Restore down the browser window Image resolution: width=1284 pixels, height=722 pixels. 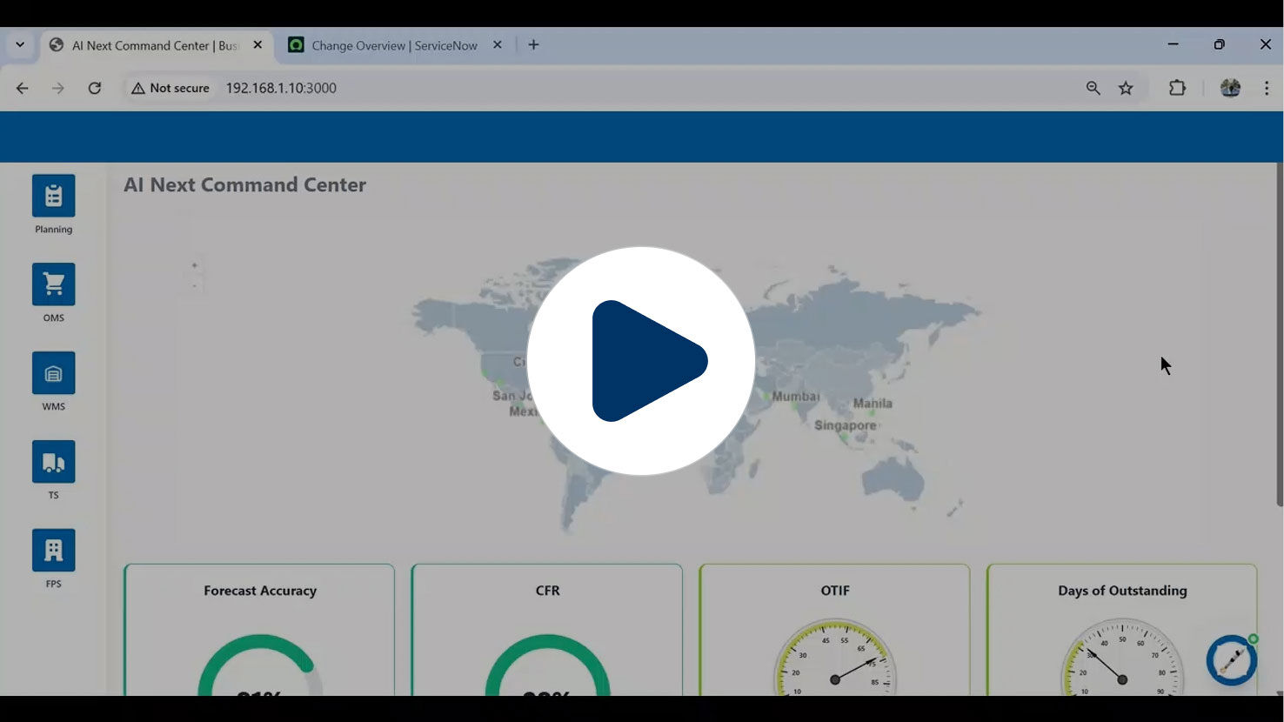(1220, 44)
